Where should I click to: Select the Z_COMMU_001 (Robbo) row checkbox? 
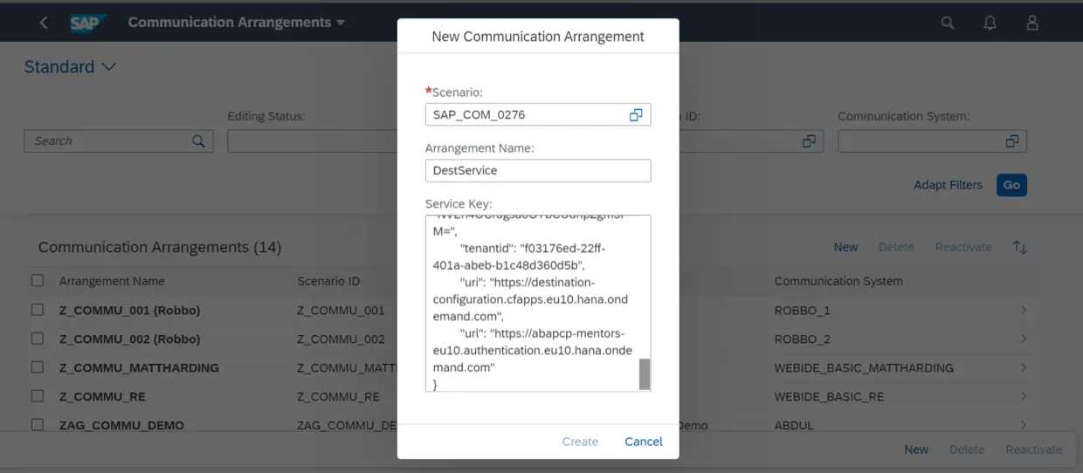(x=37, y=310)
